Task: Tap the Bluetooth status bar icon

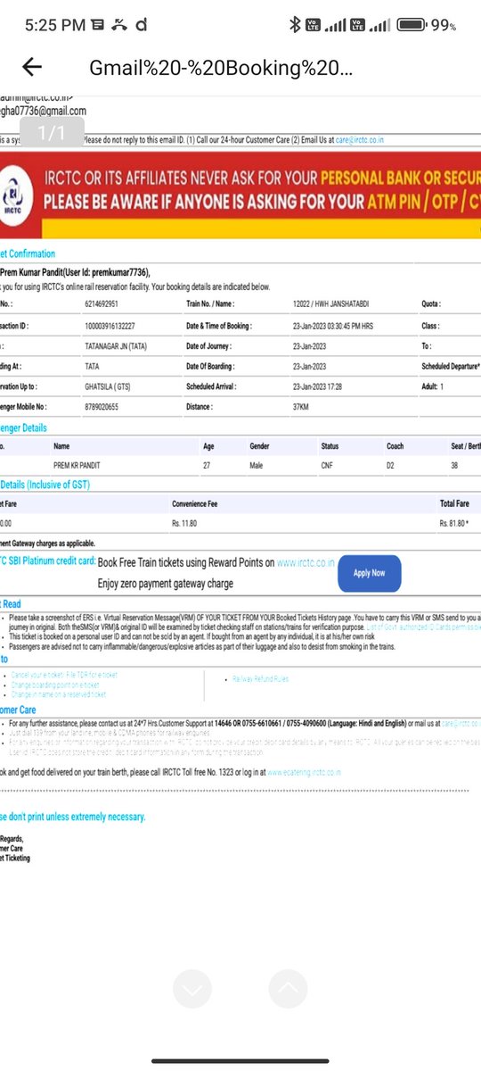Action: point(295,25)
